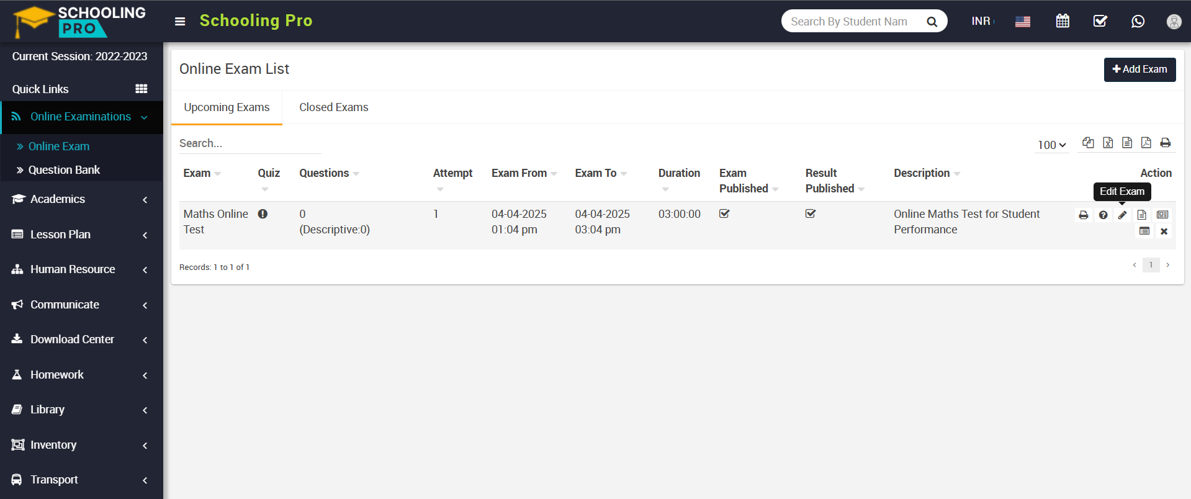Click the exam table Search field
Viewport: 1191px width, 499px height.
(250, 143)
